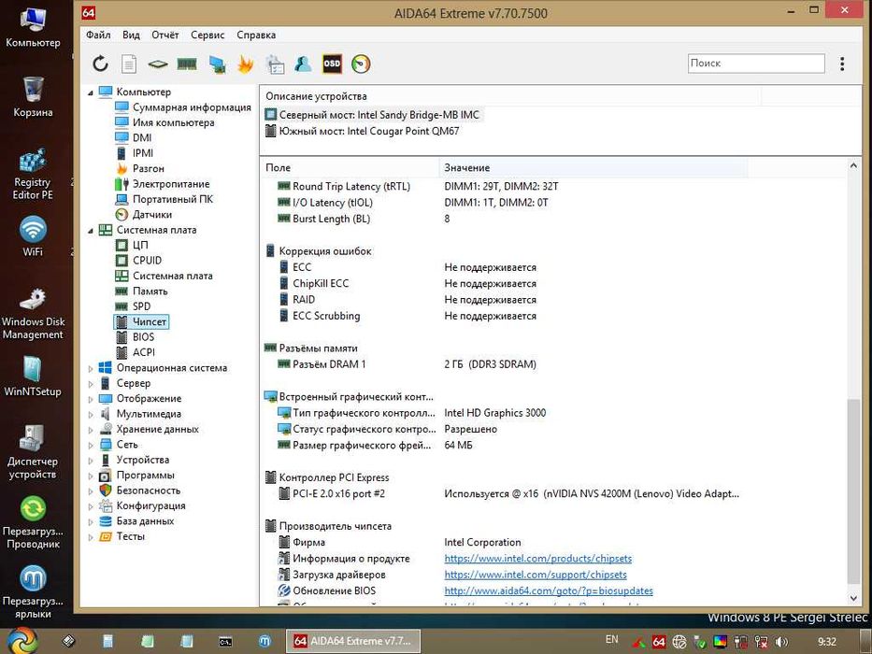Click the memory module toolbar icon
This screenshot has height=654, width=872.
(188, 64)
